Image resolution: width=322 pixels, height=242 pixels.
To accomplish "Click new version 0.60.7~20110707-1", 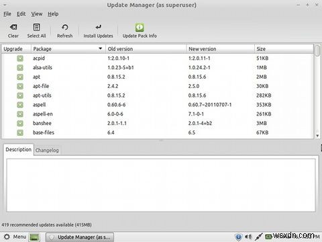I will point(210,105).
